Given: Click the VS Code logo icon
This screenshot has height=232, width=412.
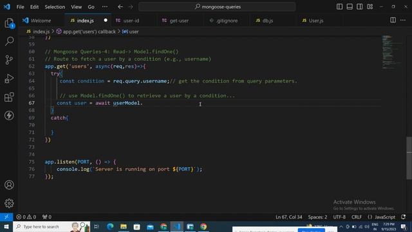Looking at the screenshot, I should click(x=7, y=6).
